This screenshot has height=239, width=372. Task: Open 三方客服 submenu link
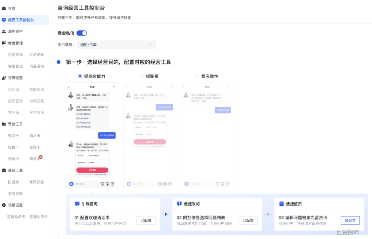click(36, 113)
